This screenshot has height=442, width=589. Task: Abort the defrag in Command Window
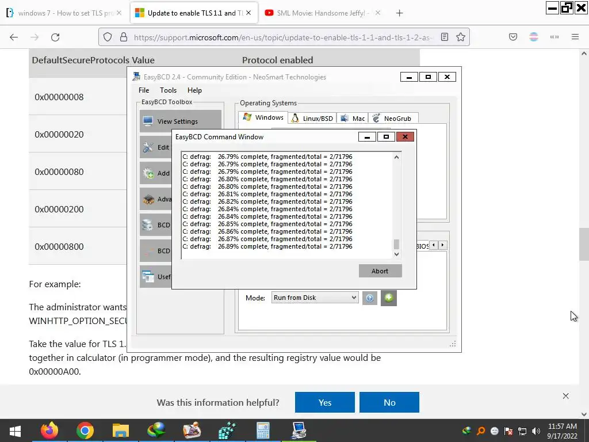[380, 271]
